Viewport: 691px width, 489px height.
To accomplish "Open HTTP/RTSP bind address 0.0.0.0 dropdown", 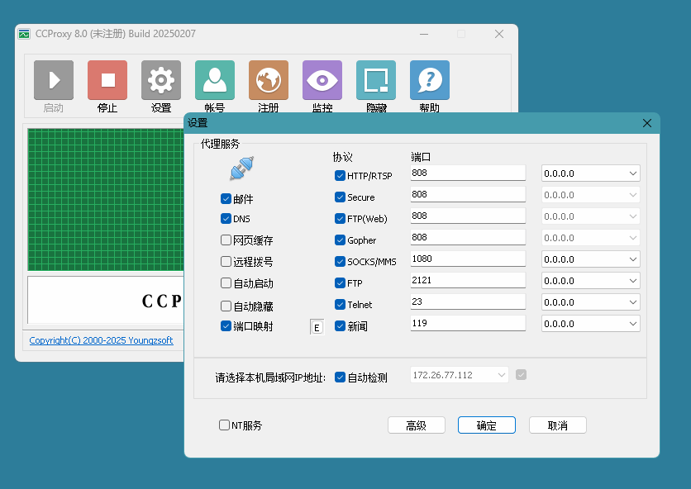I will pyautogui.click(x=590, y=173).
